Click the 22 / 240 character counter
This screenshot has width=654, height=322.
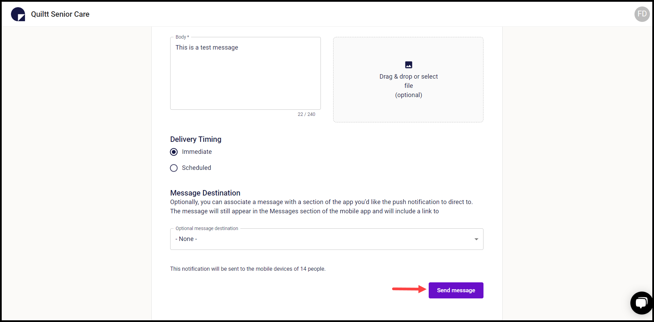(306, 114)
